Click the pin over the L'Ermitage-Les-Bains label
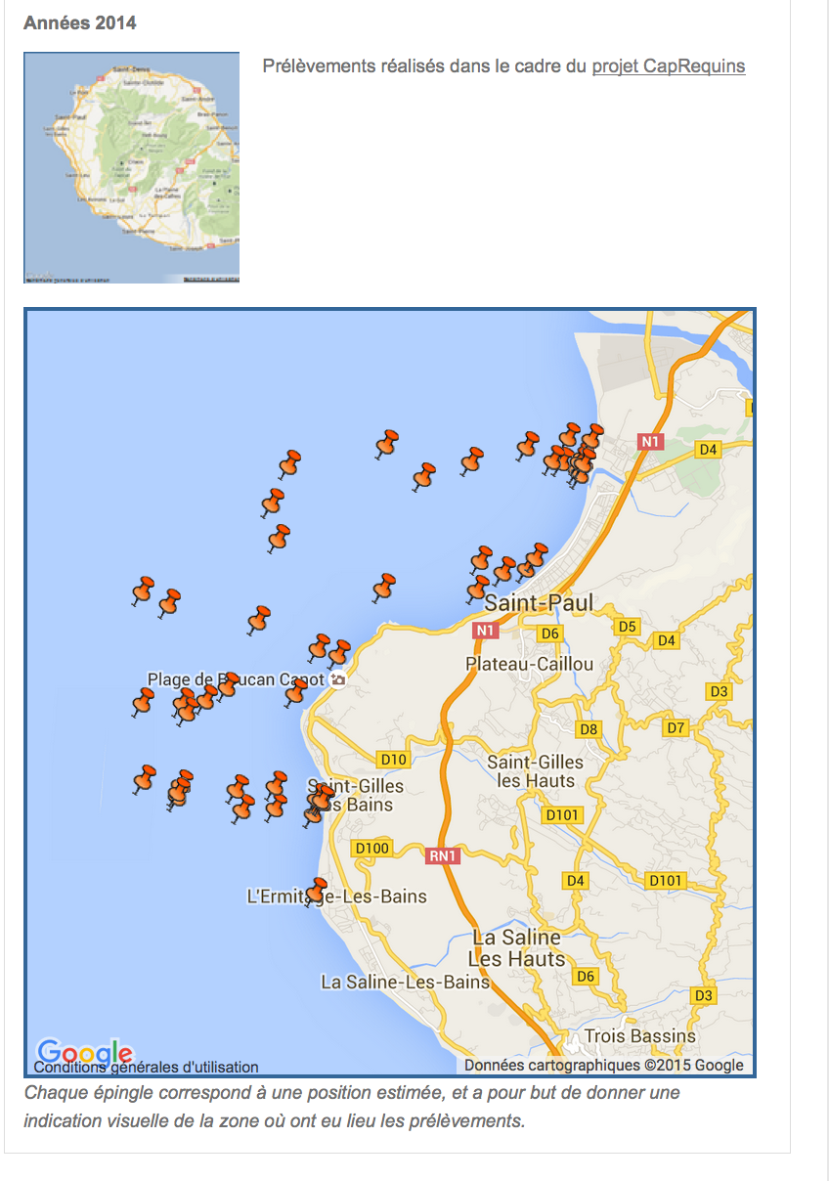Image resolution: width=829 pixels, height=1181 pixels. (x=317, y=890)
